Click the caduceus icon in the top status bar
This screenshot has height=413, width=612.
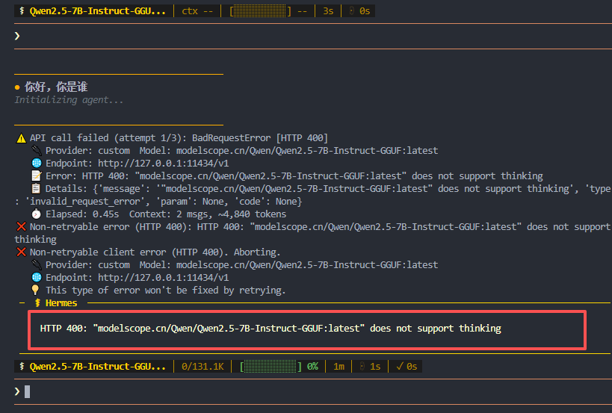[22, 11]
